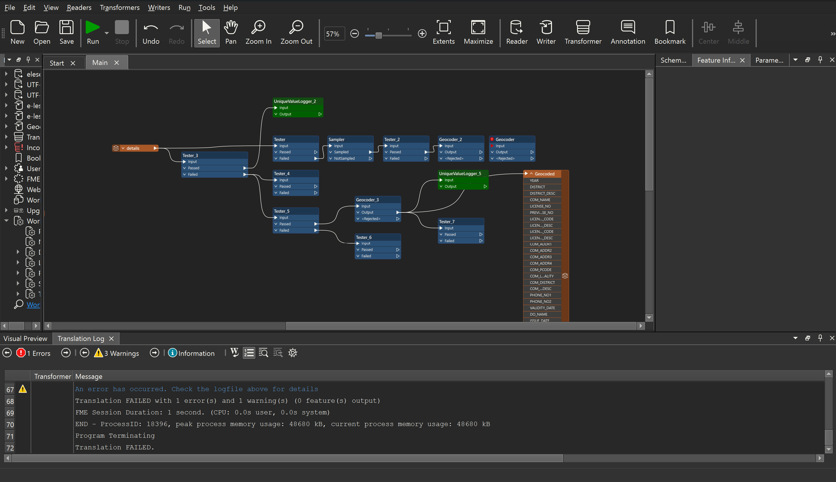The width and height of the screenshot is (836, 482).
Task: Select the Pan hand tool
Action: click(x=231, y=28)
